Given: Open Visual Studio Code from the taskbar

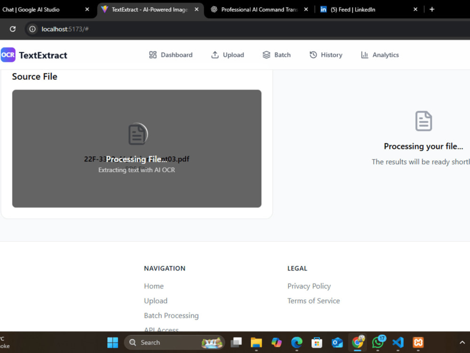Looking at the screenshot, I should 398,343.
